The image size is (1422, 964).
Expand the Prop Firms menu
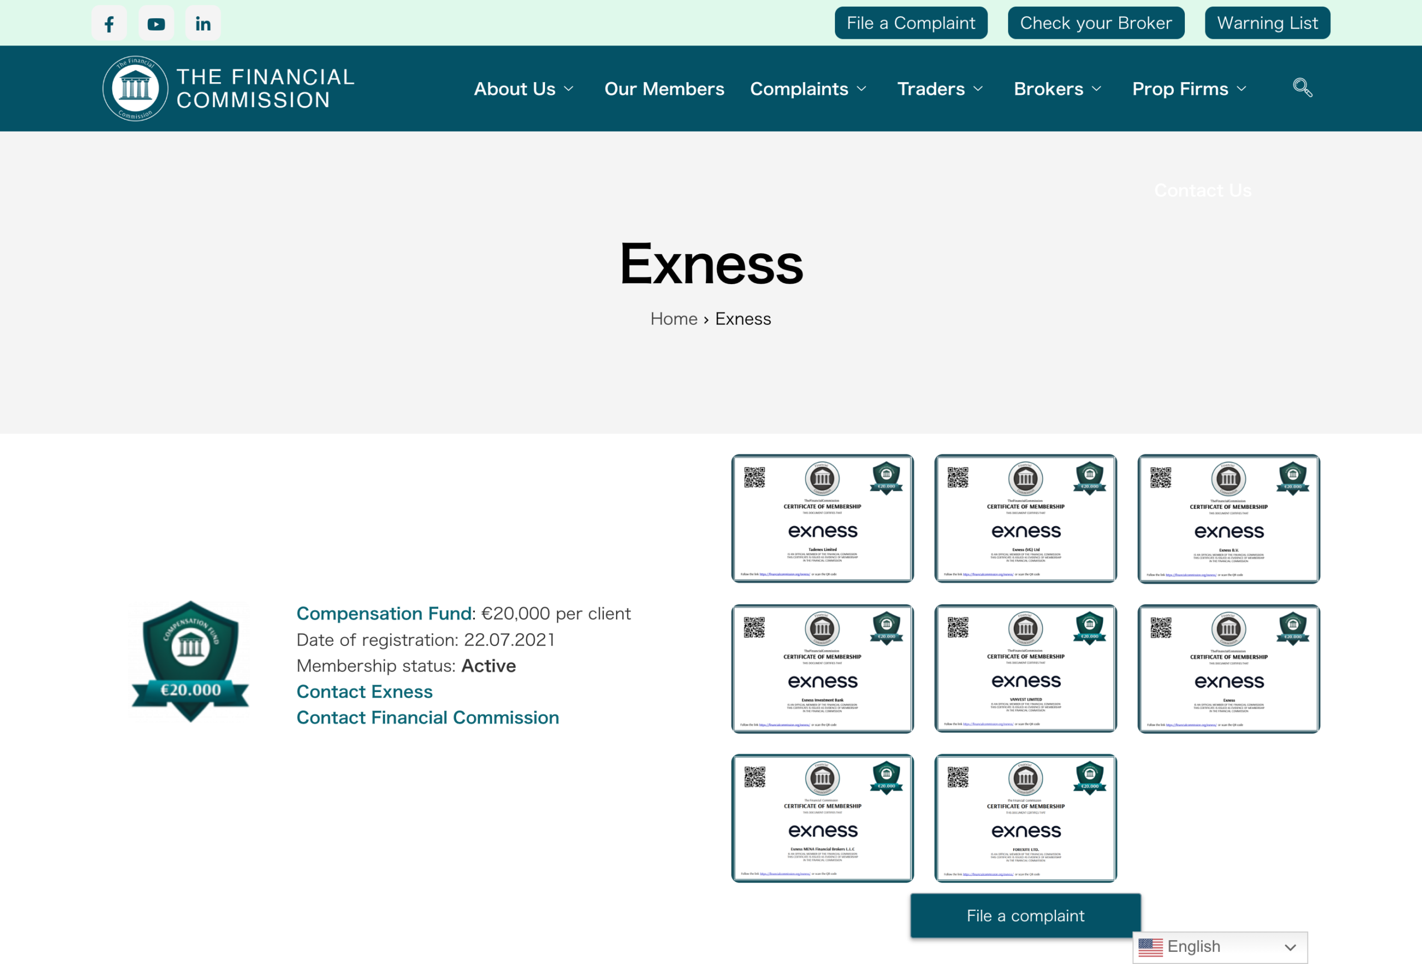tap(1189, 89)
